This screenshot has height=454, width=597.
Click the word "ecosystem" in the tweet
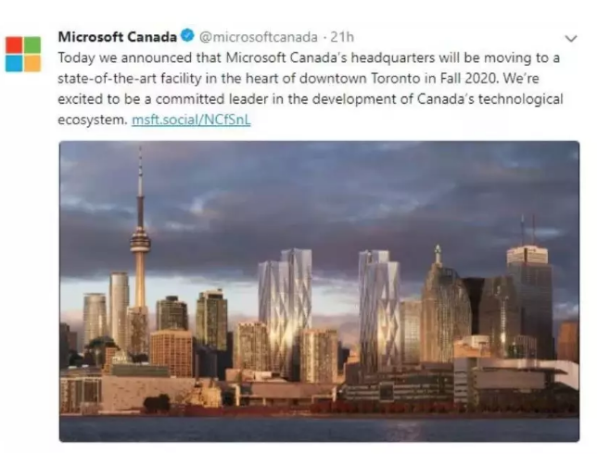(93, 119)
